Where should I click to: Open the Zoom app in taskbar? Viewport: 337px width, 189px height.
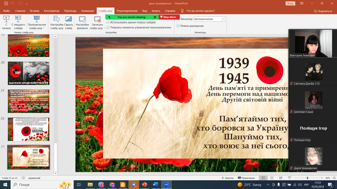click(166, 185)
